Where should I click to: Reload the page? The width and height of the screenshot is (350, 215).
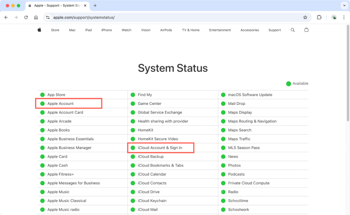tap(26, 17)
